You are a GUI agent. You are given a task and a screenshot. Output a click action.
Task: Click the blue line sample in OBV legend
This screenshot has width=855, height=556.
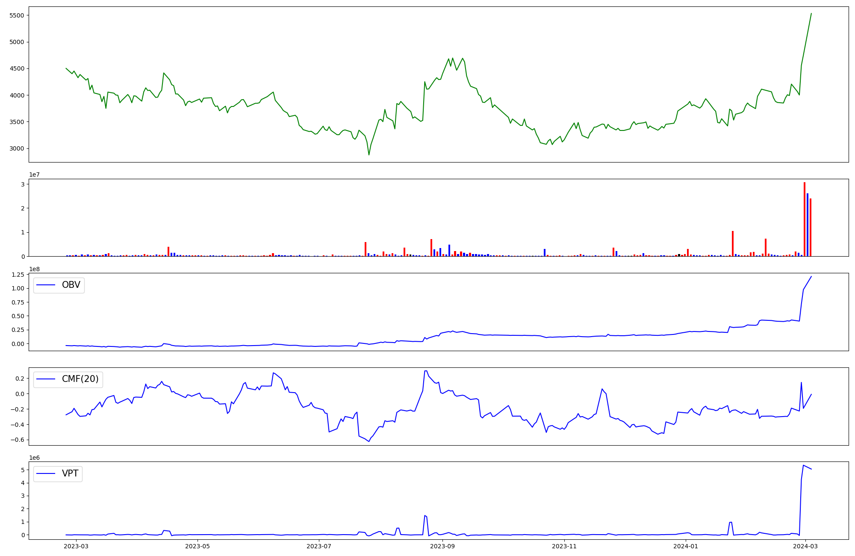(46, 285)
